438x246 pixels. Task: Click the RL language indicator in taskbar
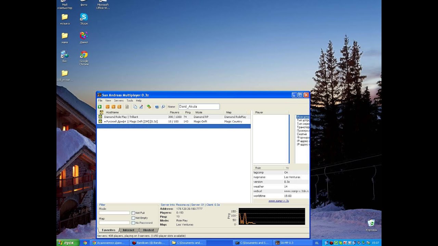coord(317,243)
